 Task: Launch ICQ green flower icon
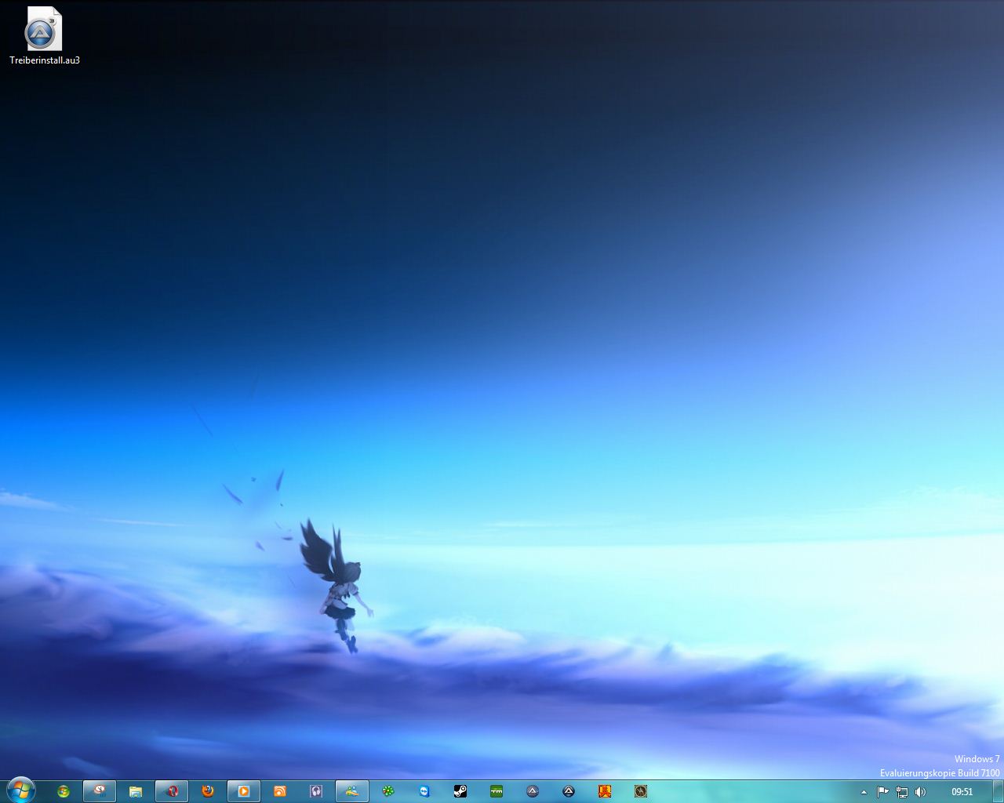click(388, 791)
